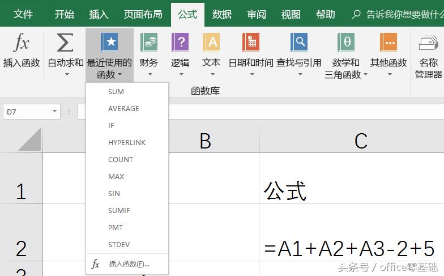Choose COUNT from the recent functions list
444x276 pixels.
(x=127, y=160)
